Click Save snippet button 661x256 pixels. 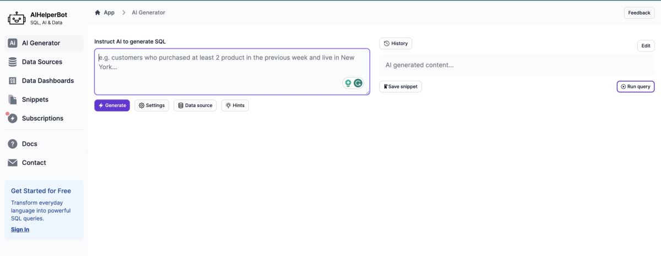(x=400, y=87)
